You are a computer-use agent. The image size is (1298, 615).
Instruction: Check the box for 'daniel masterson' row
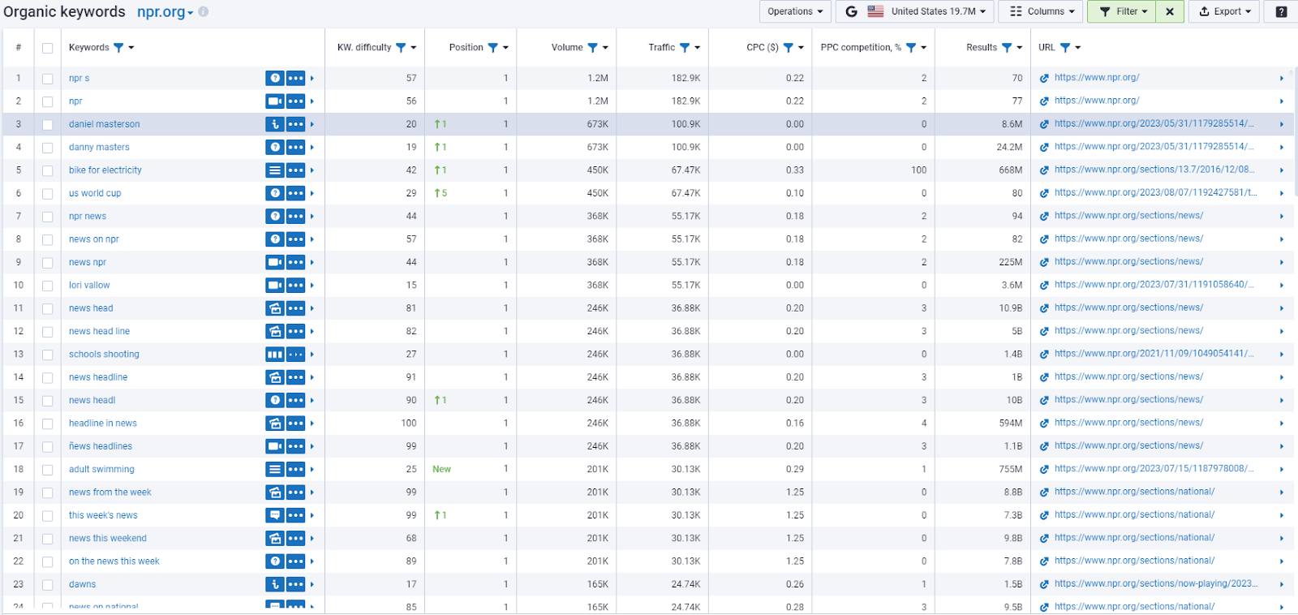click(48, 125)
